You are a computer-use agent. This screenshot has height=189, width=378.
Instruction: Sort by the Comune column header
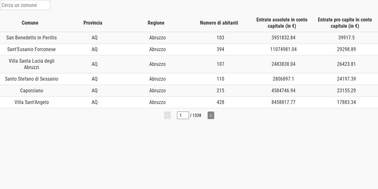point(30,23)
